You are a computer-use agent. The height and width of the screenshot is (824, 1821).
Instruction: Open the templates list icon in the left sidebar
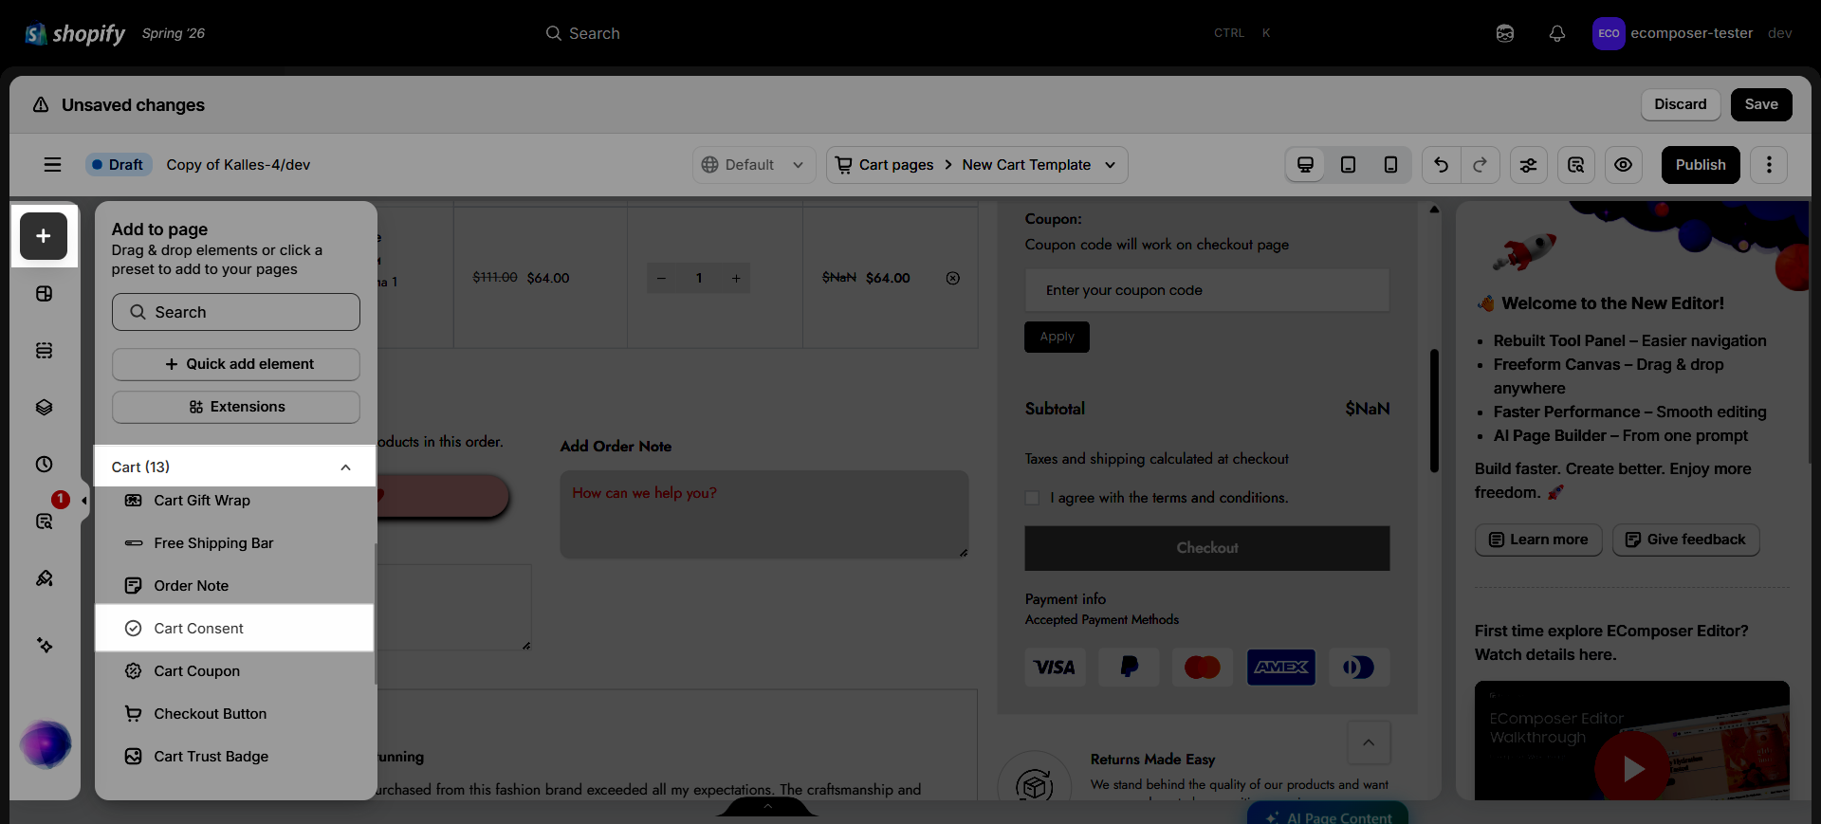tap(44, 351)
